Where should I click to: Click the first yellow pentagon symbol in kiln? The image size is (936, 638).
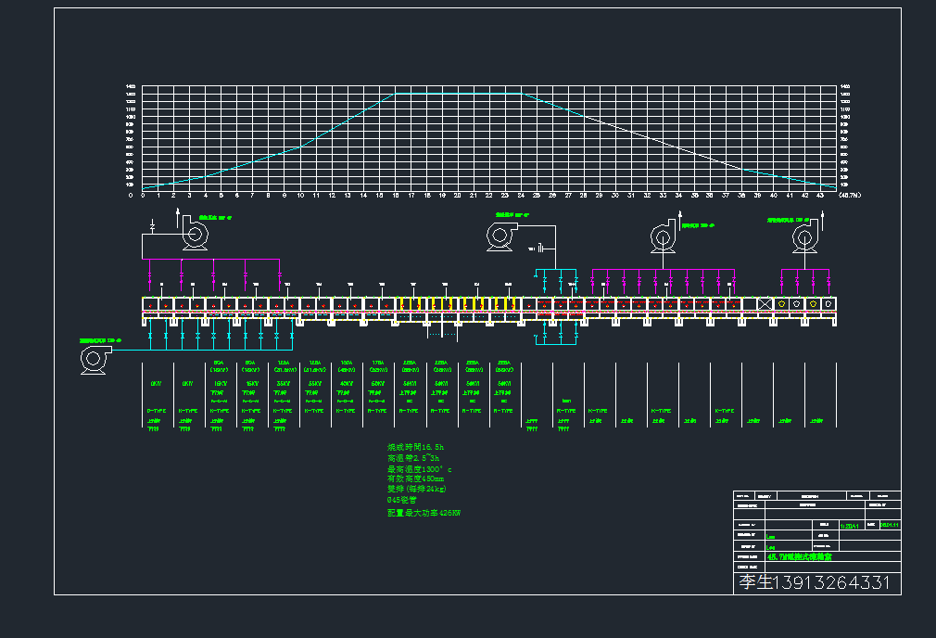tap(780, 303)
